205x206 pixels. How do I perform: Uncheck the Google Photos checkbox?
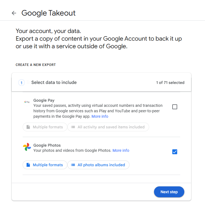pyautogui.click(x=175, y=152)
